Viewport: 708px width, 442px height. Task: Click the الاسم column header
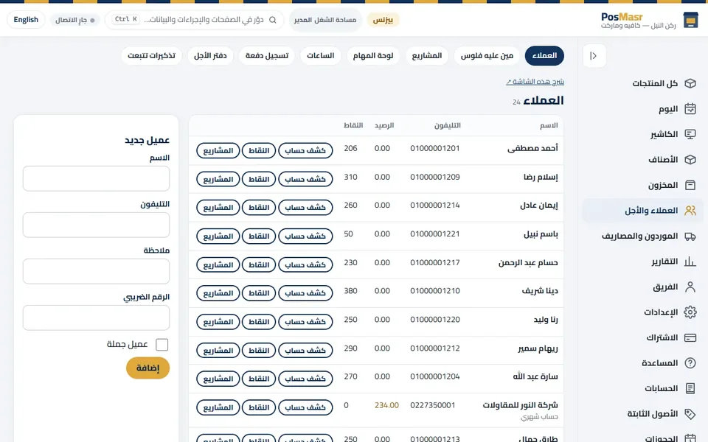tap(549, 125)
